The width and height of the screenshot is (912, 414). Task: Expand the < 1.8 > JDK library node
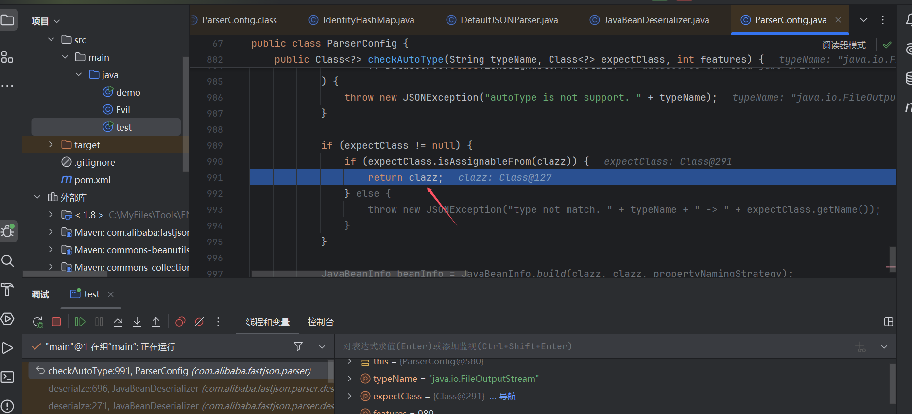click(51, 215)
